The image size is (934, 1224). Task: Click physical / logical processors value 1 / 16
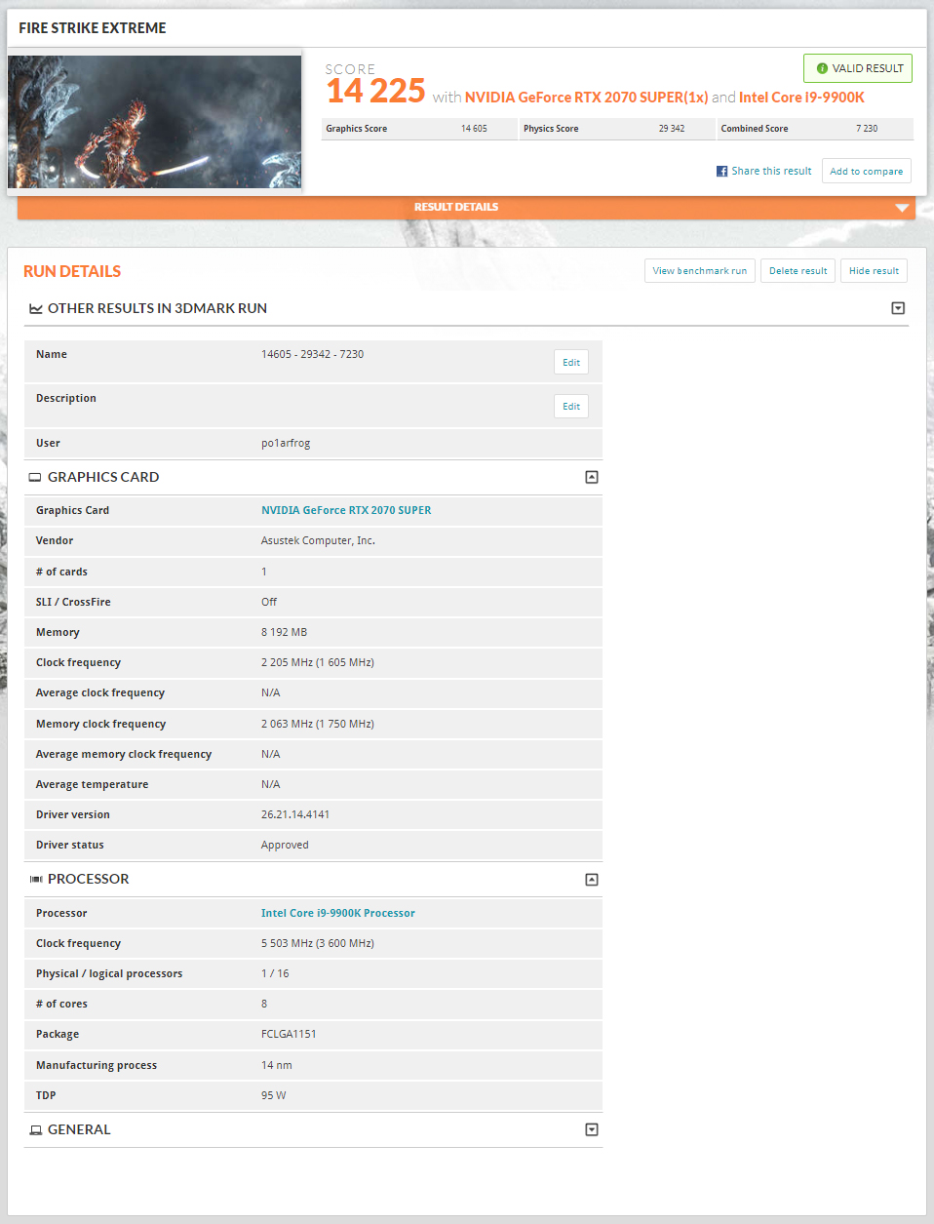pos(275,973)
